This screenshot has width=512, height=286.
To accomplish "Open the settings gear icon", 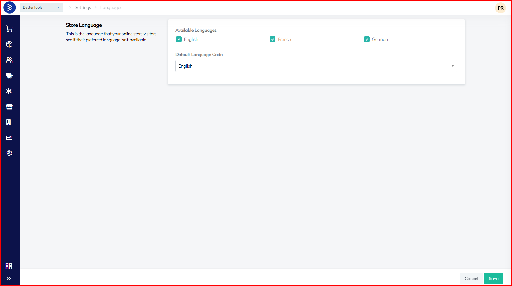I will click(9, 153).
